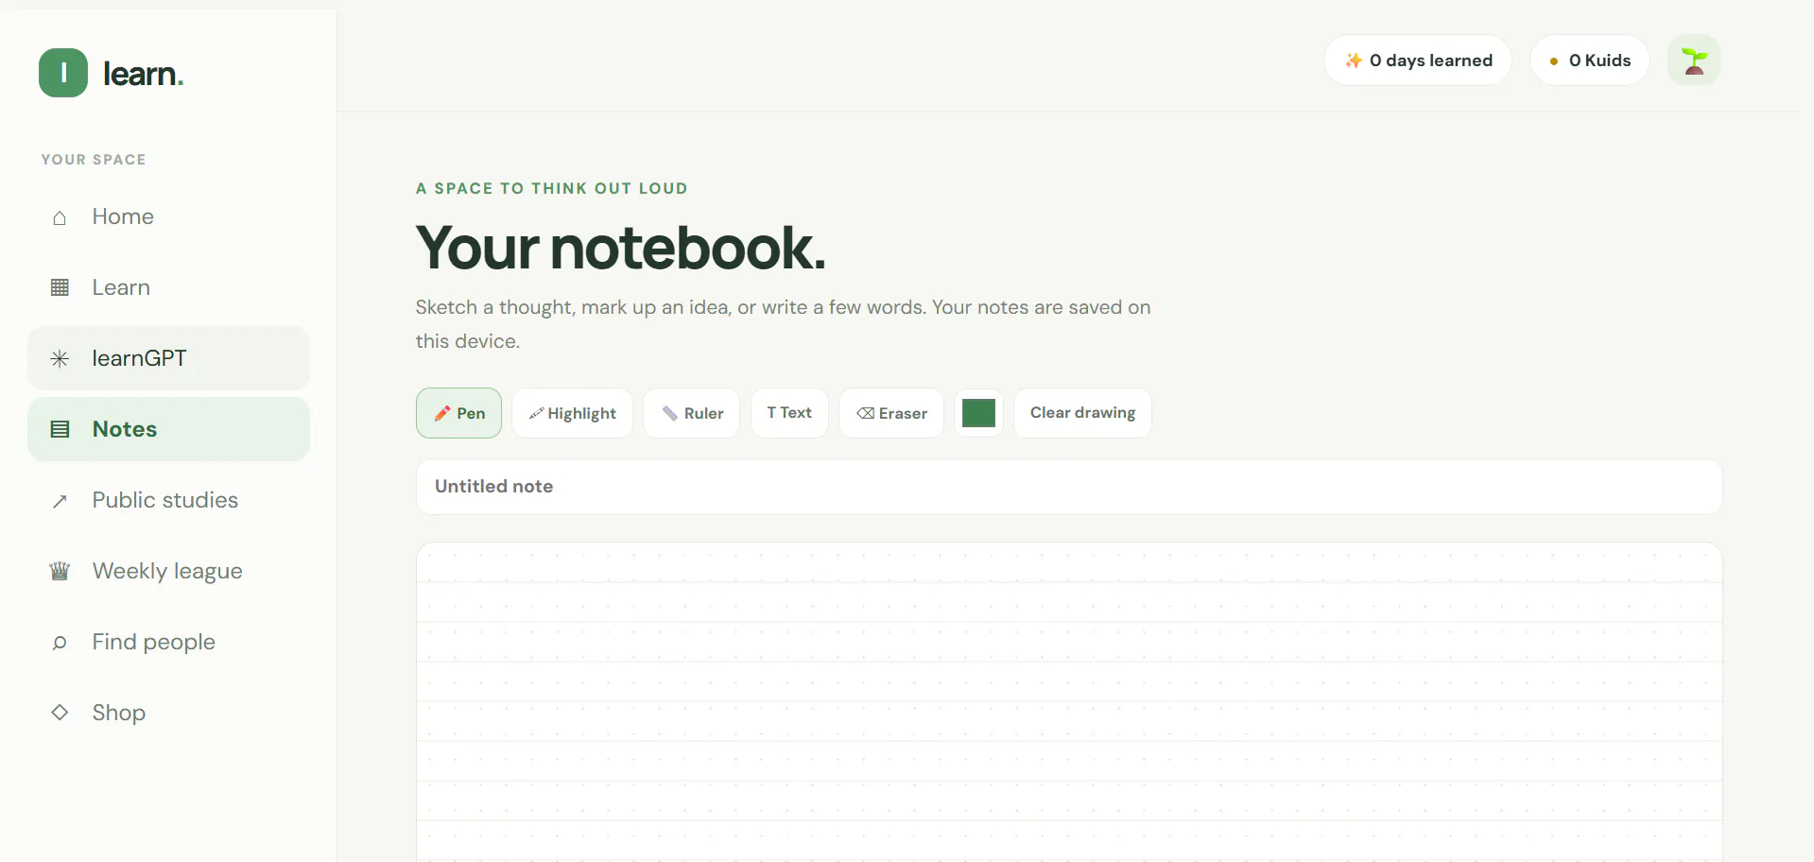Image resolution: width=1814 pixels, height=862 pixels.
Task: Select the Notes sidebar item
Action: (168, 429)
